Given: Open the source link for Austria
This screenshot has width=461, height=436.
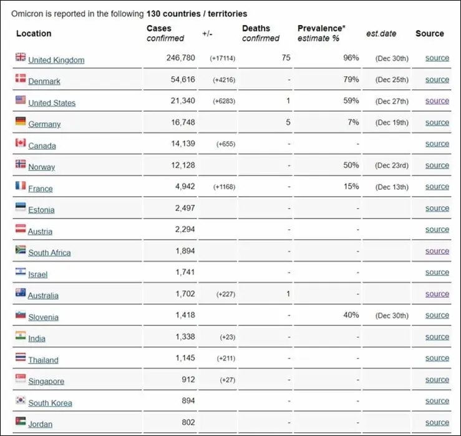Looking at the screenshot, I should tap(437, 229).
